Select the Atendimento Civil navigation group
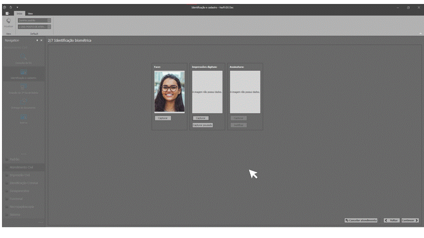The width and height of the screenshot is (424, 238). point(23,167)
